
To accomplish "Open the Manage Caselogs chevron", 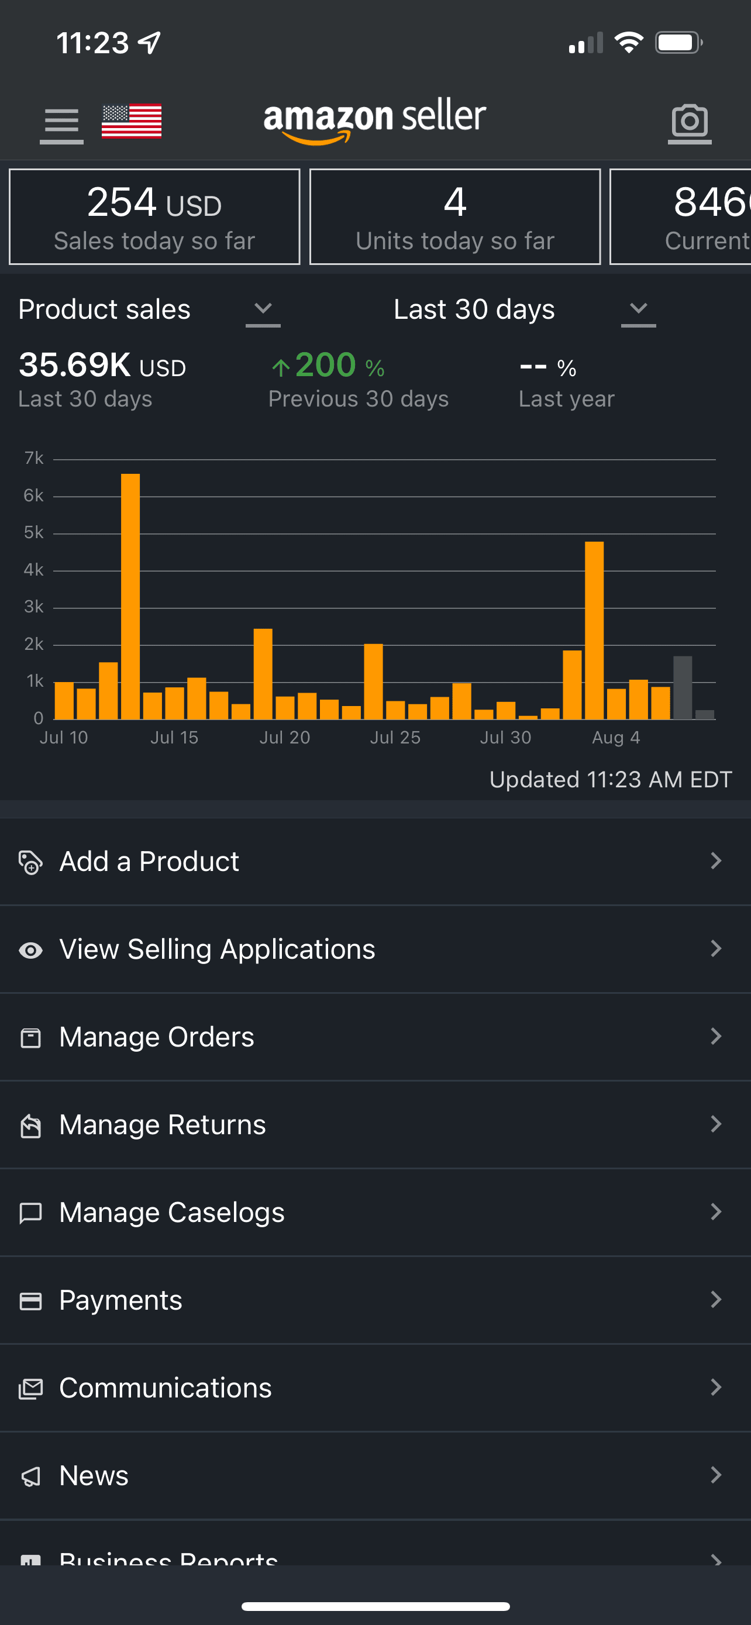I will [715, 1212].
